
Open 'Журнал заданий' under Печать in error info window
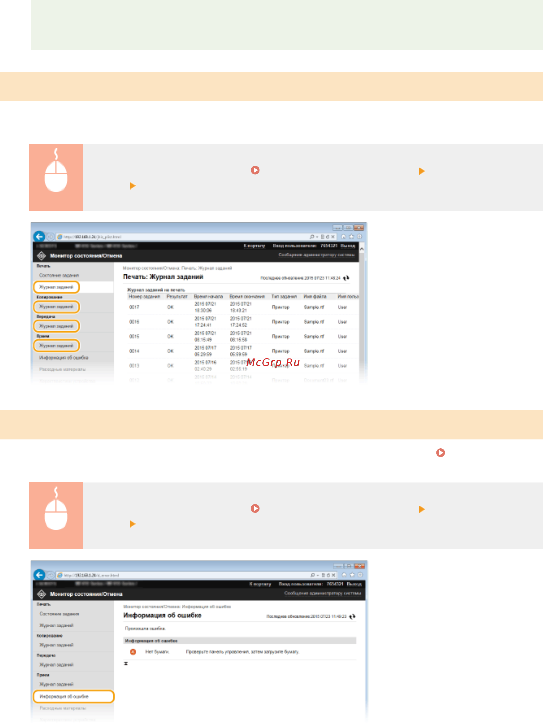[x=56, y=625]
